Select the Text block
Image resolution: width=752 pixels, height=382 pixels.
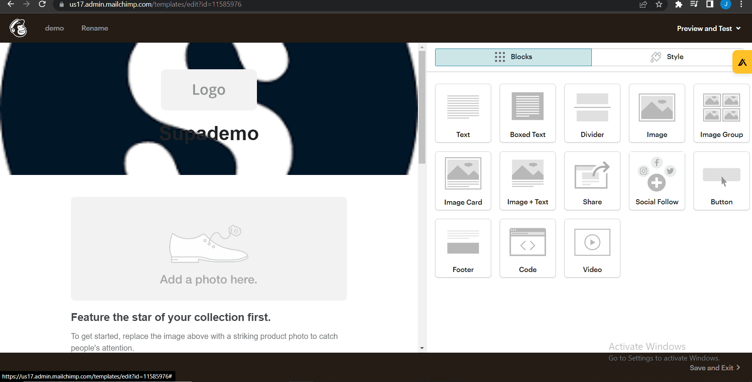[463, 113]
